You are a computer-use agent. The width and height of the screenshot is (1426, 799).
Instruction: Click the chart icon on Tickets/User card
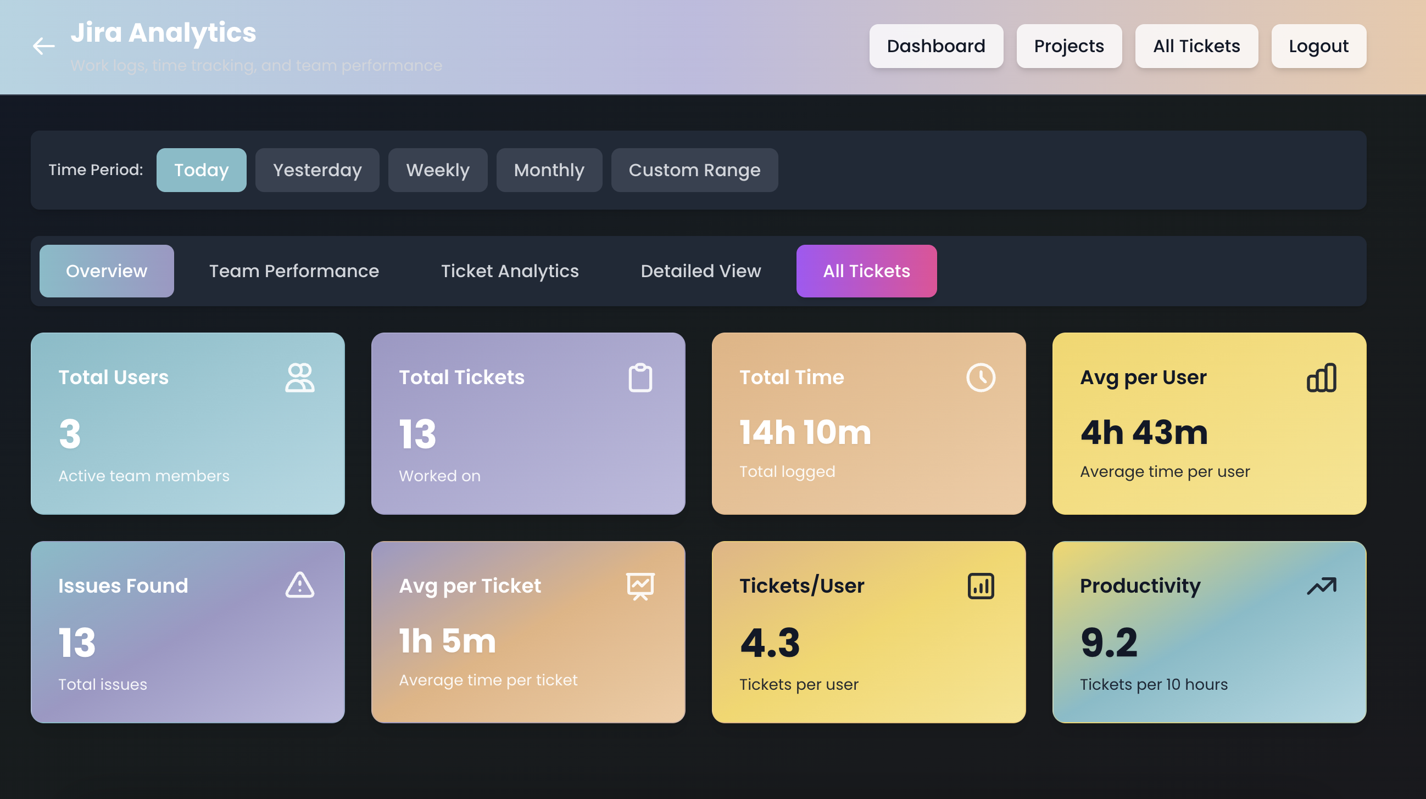coord(980,586)
